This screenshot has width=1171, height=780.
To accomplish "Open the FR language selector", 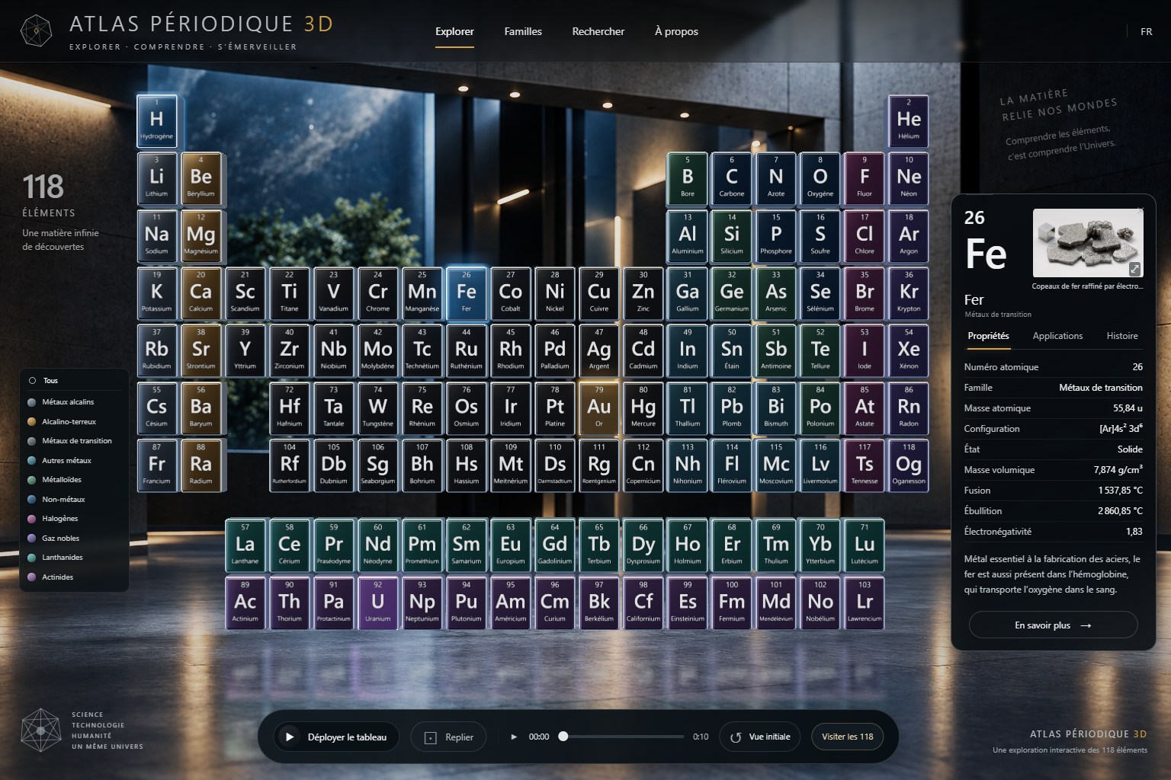I will pos(1146,31).
